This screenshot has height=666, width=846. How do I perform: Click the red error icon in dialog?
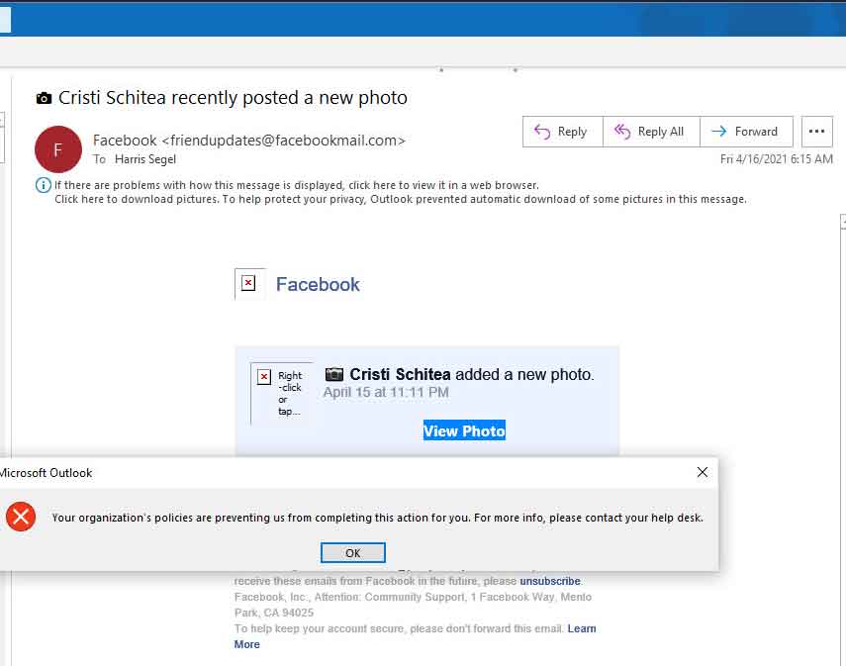(21, 517)
